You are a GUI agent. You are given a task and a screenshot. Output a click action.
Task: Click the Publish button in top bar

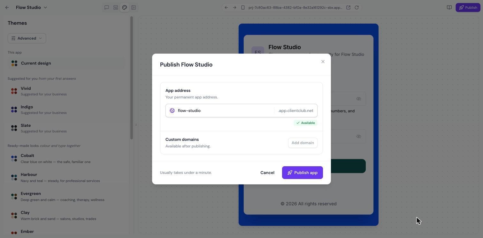coord(468,7)
